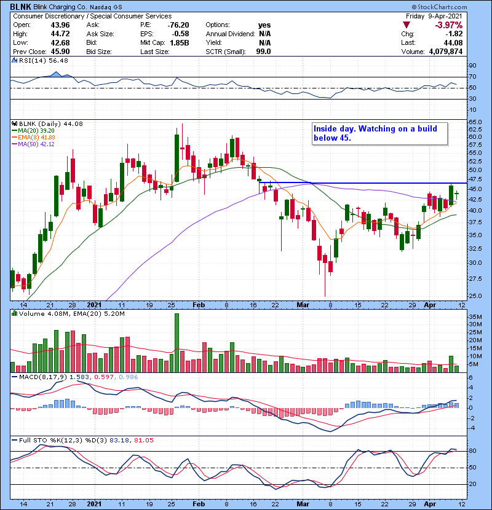Click the 65.0 price axis label
Screen dimensions: 492x510
475,122
